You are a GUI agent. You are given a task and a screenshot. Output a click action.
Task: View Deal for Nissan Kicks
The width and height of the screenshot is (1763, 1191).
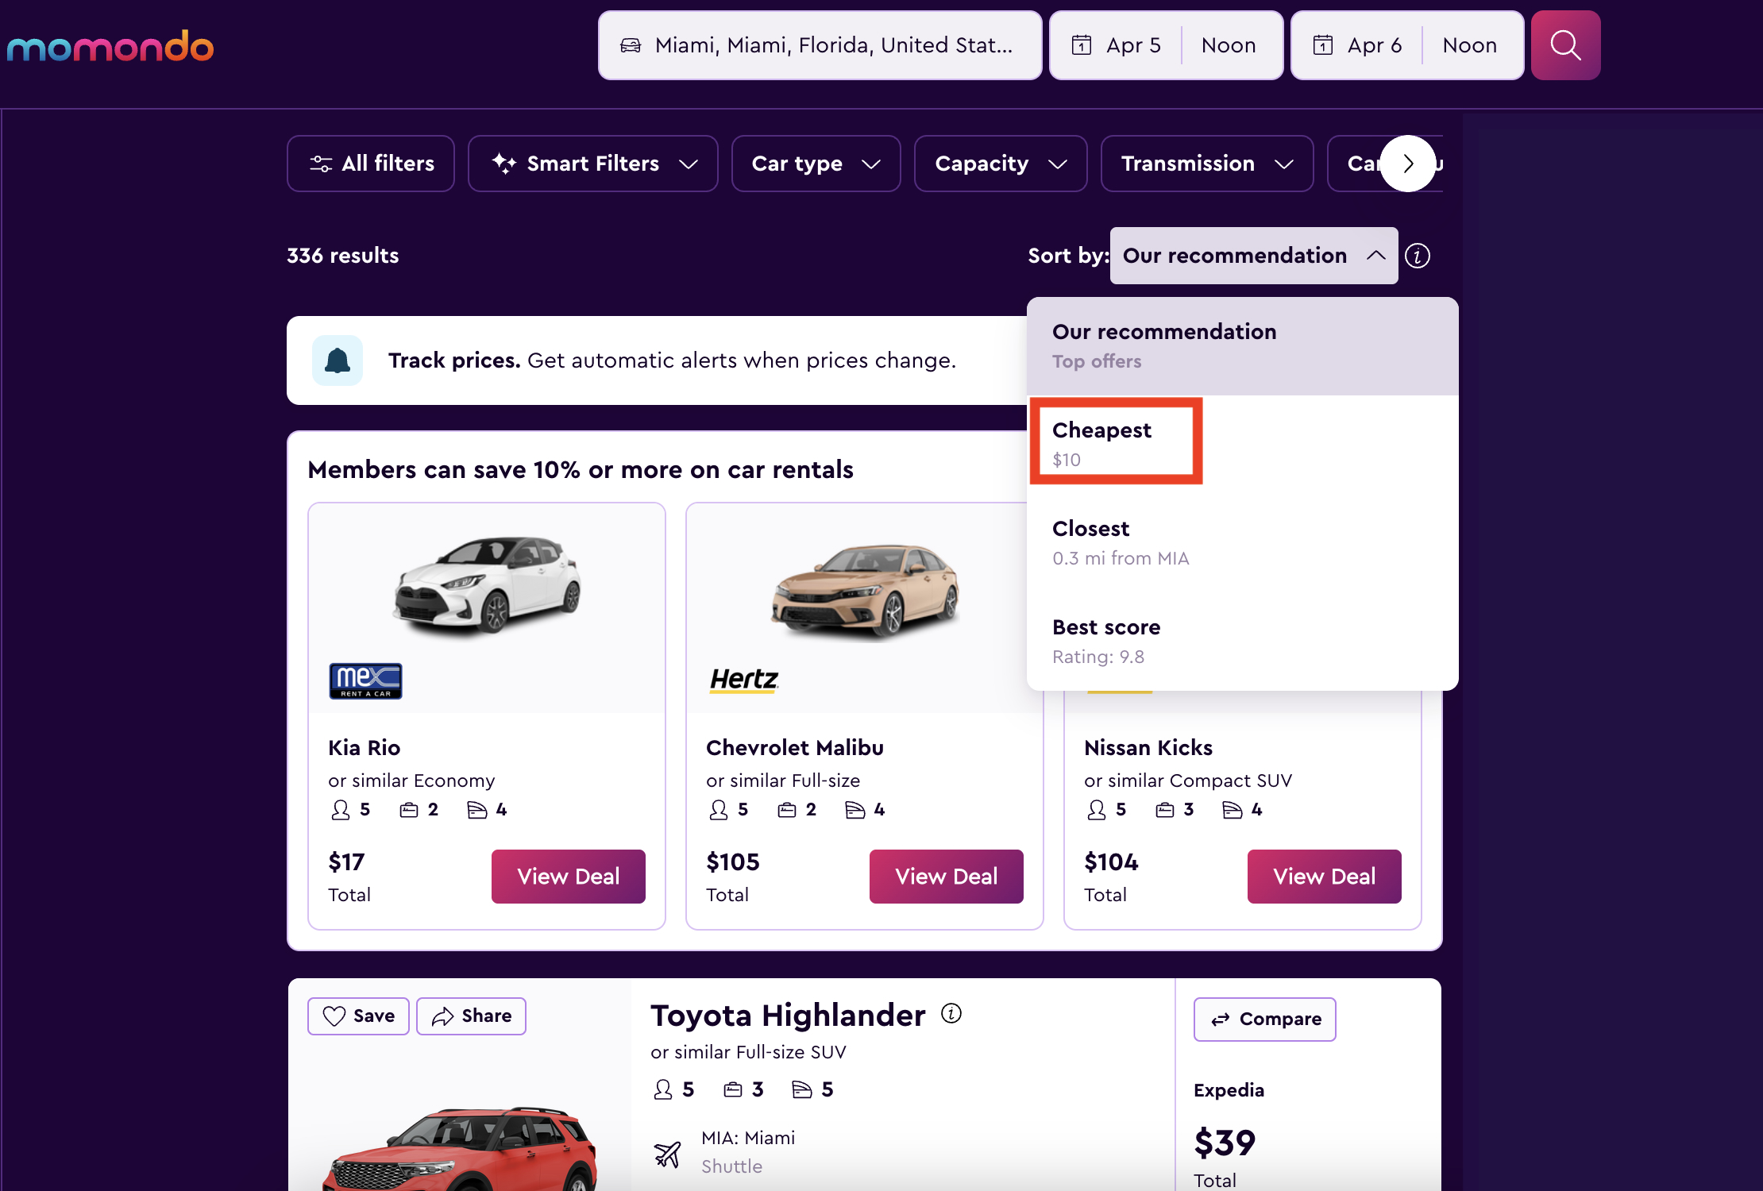click(x=1325, y=877)
